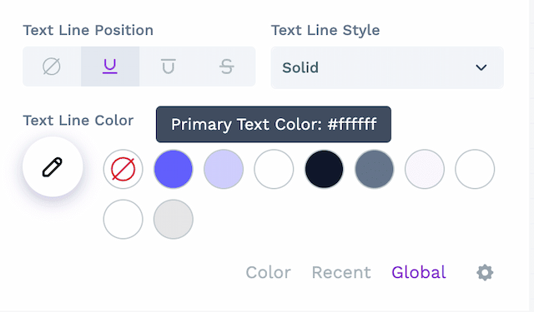This screenshot has height=312, width=534.
Task: Pick the slate gray color swatch
Action: coord(375,169)
